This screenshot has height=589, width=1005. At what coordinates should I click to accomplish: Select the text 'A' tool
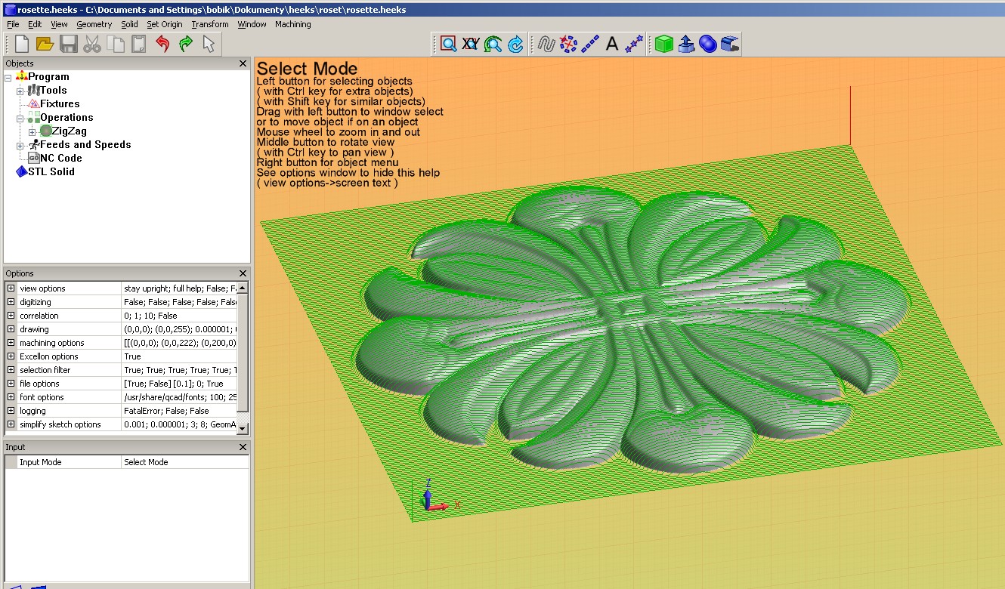(612, 45)
